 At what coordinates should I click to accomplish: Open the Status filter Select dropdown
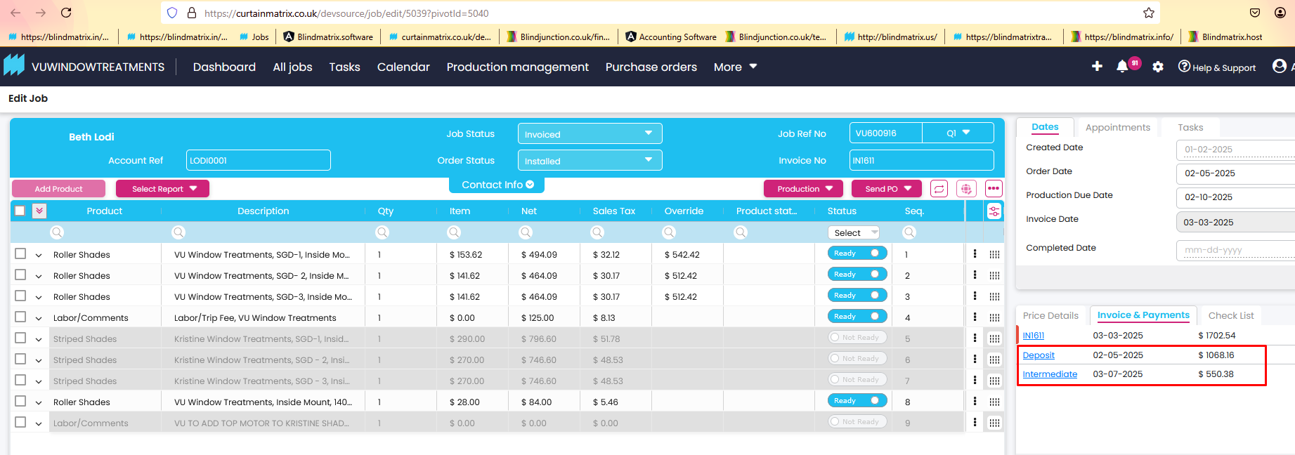click(854, 232)
